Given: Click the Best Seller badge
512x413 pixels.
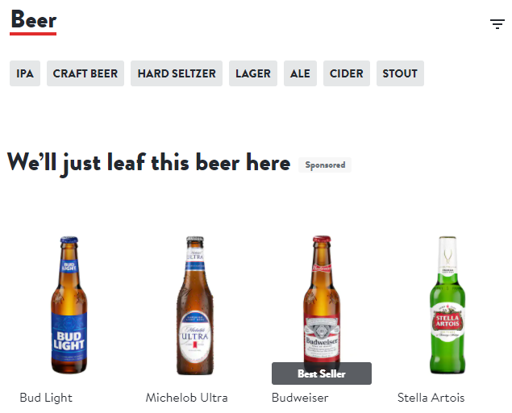Looking at the screenshot, I should point(322,373).
